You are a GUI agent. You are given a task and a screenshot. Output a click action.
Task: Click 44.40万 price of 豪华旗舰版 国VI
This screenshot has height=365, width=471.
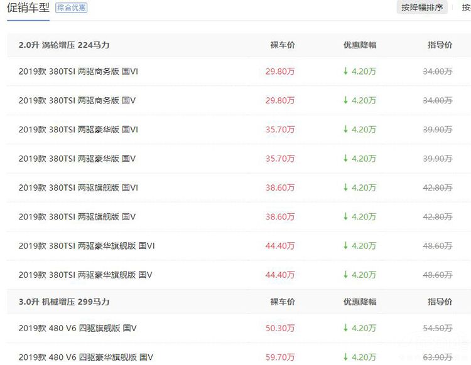[x=280, y=246]
